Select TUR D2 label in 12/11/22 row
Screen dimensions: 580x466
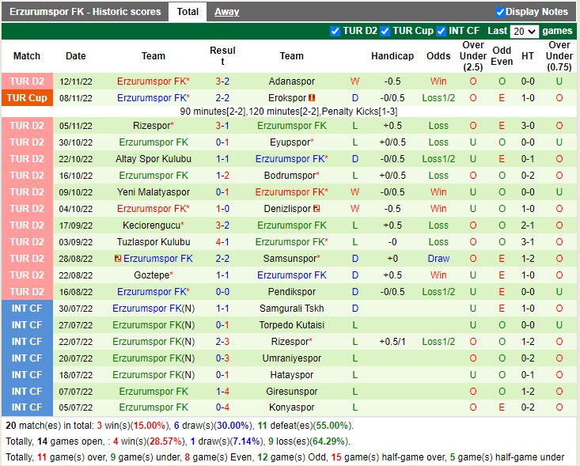[27, 81]
